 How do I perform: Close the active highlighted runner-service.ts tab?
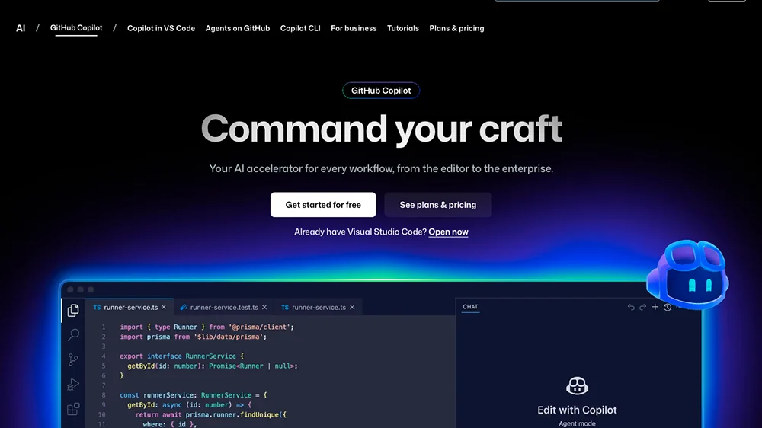coord(164,307)
